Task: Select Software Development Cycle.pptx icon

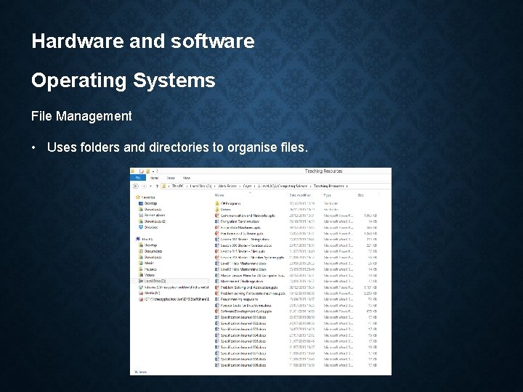Action: [x=217, y=311]
